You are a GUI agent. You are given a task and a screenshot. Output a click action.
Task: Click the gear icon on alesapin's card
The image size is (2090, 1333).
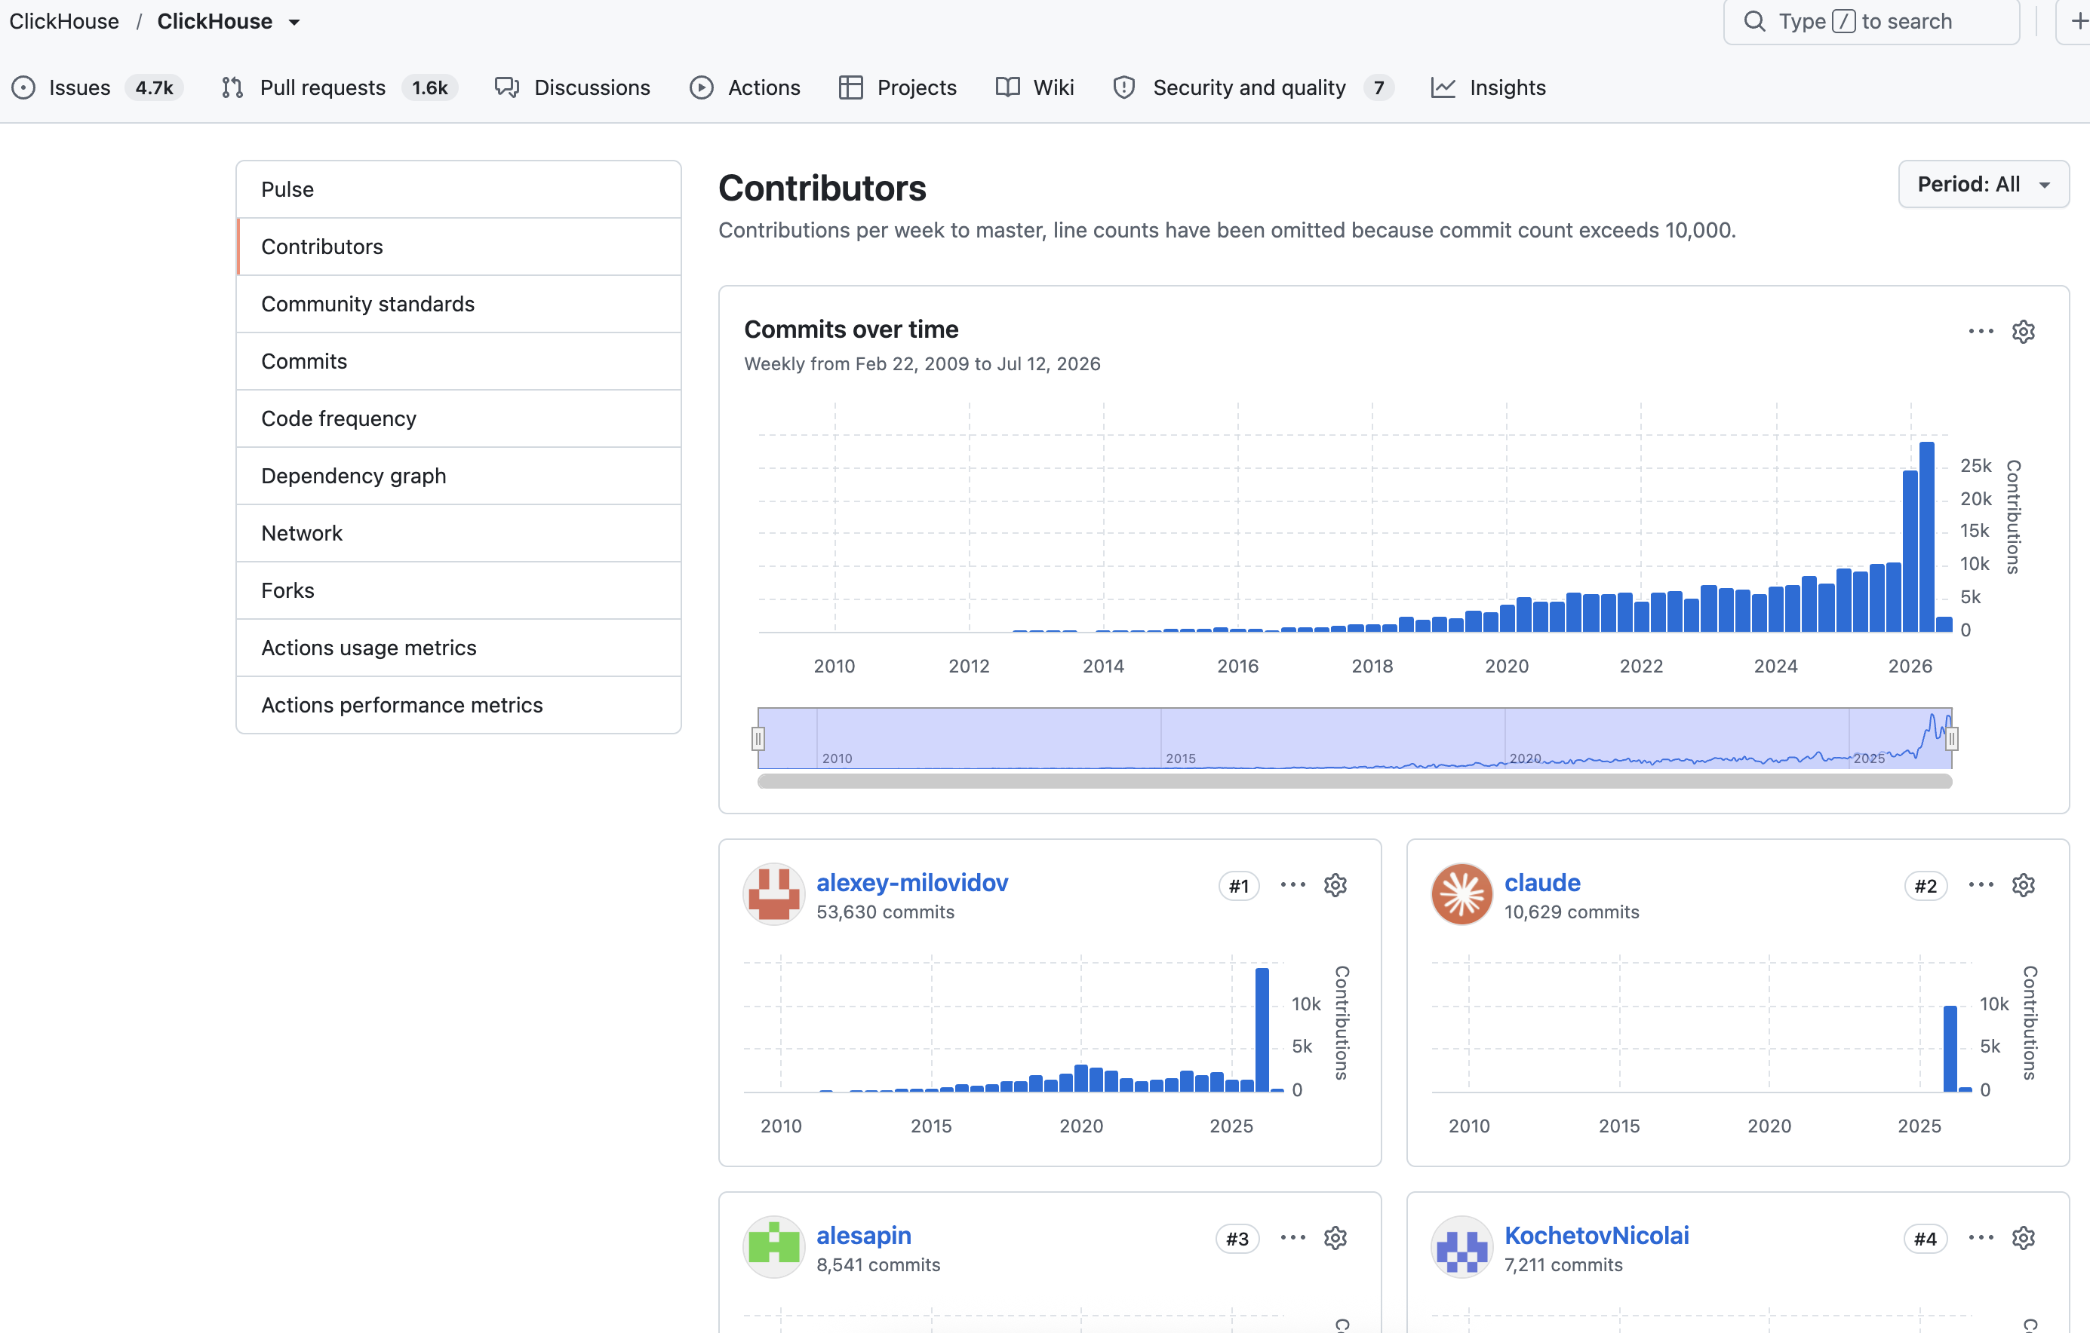pos(1335,1237)
